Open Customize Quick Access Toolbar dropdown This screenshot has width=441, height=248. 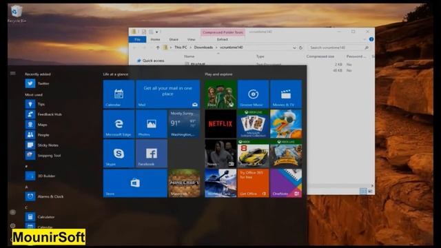(157, 32)
